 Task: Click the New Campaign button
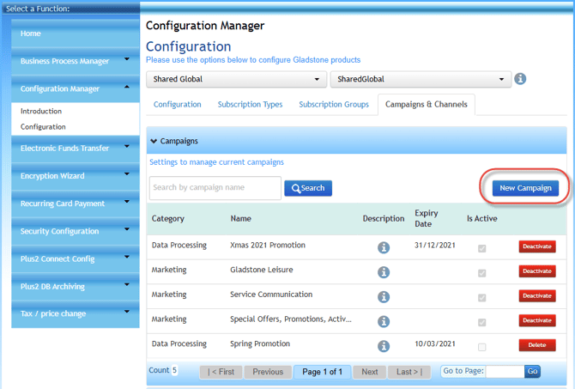(x=525, y=188)
